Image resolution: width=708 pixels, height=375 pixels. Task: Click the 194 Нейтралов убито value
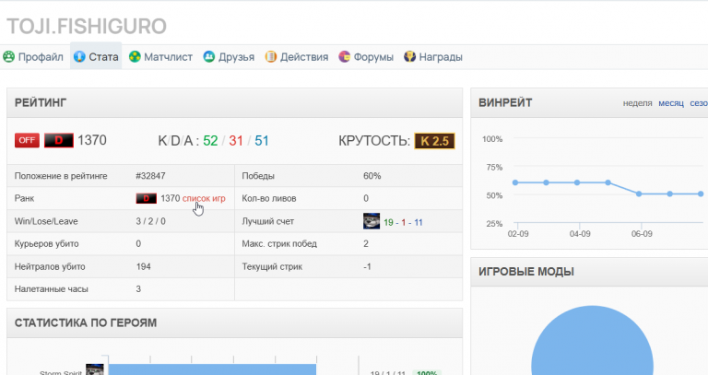coord(143,266)
